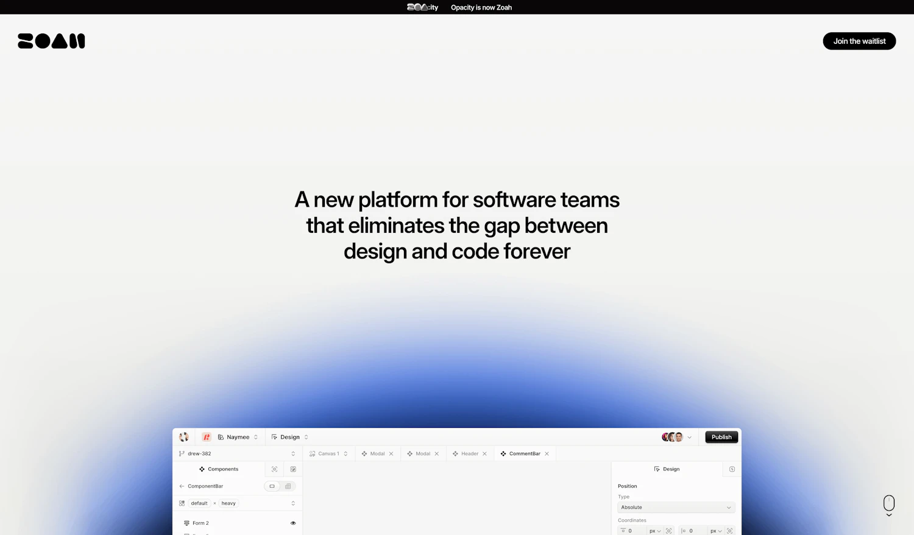
Task: Close the Header tab
Action: [x=484, y=453]
